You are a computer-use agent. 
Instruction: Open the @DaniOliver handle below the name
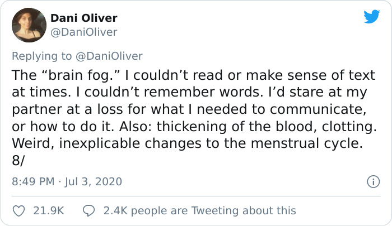click(84, 32)
